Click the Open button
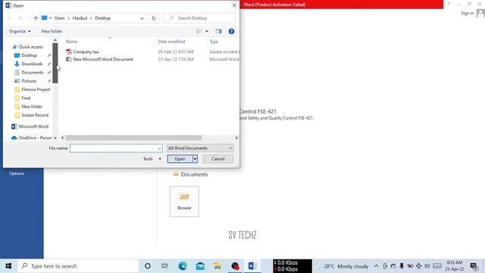 click(180, 158)
